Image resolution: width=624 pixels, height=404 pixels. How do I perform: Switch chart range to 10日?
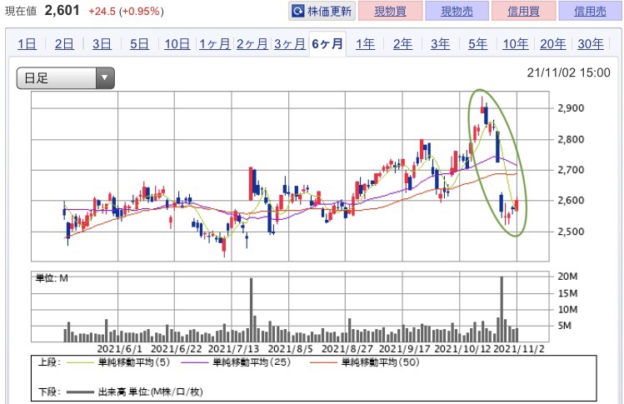click(177, 44)
